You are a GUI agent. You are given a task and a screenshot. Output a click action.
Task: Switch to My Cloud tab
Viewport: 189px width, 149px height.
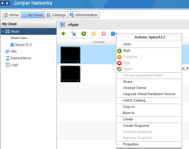[33, 15]
